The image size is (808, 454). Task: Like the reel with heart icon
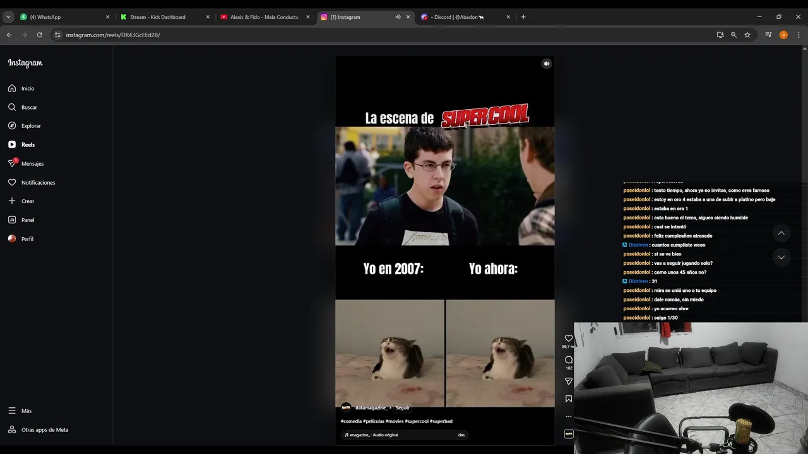click(x=568, y=338)
